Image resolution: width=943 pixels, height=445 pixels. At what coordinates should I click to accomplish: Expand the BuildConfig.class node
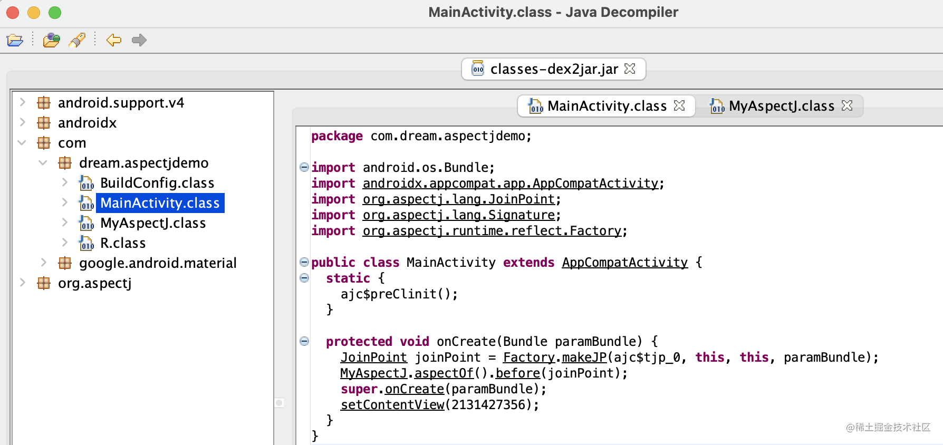pos(65,182)
